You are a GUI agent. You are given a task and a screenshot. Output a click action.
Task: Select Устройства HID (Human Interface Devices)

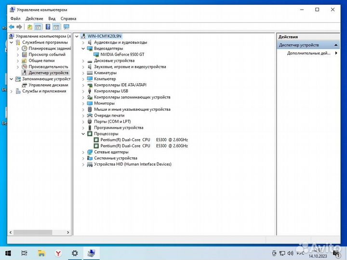(x=133, y=164)
